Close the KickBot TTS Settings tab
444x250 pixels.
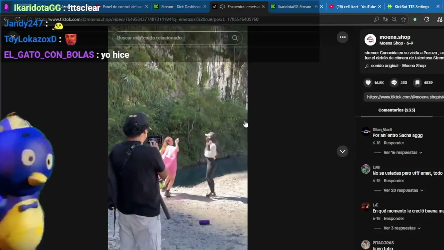[x=438, y=7]
